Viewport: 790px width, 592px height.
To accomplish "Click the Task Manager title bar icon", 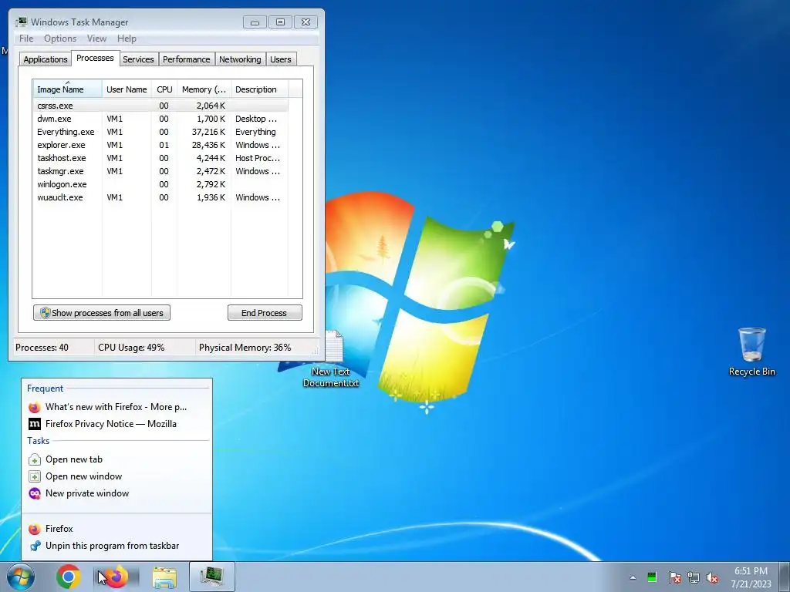I will point(21,22).
